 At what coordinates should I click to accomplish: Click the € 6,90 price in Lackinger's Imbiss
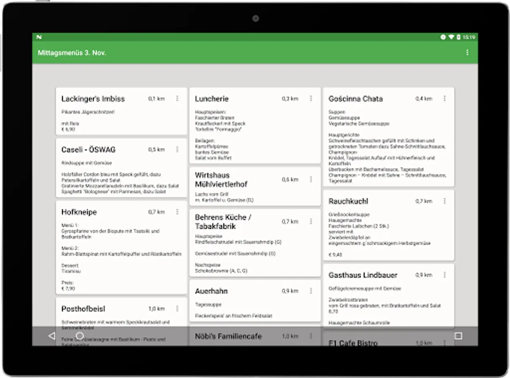click(68, 130)
